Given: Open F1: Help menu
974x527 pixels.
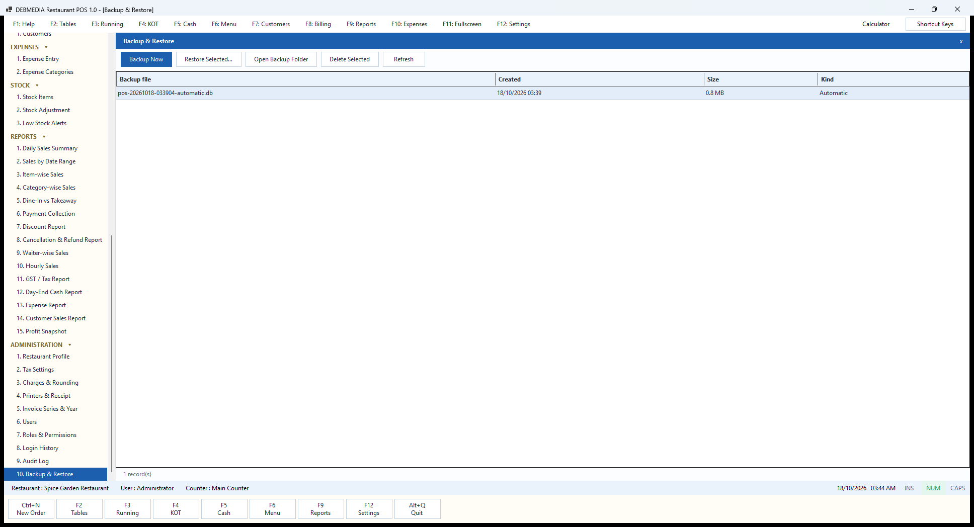Looking at the screenshot, I should coord(24,24).
